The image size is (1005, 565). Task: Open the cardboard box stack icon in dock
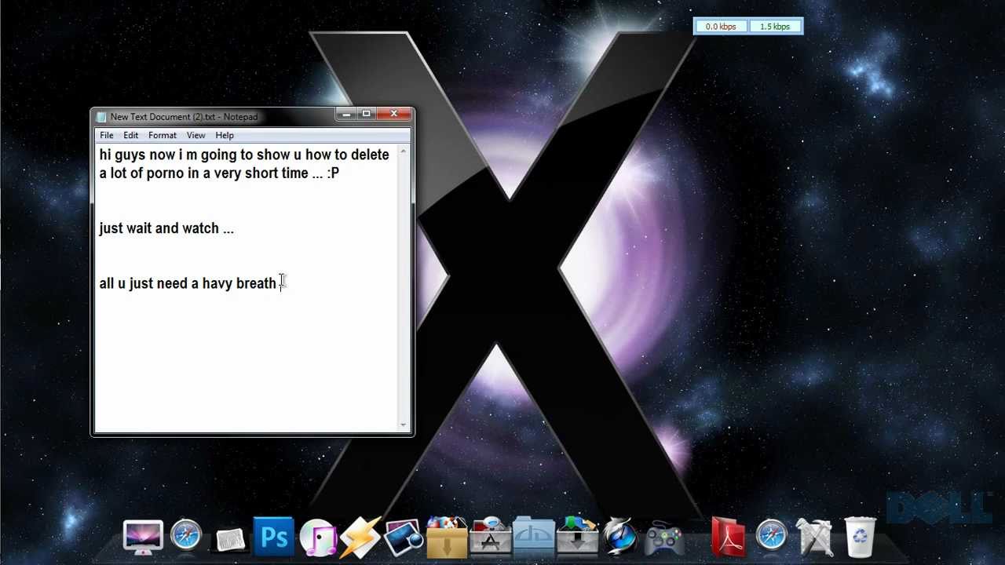447,538
